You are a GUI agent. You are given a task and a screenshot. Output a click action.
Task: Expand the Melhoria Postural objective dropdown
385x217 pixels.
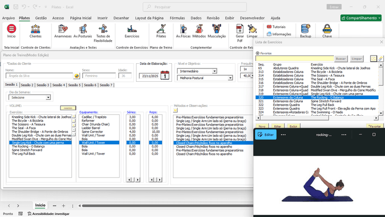point(230,78)
